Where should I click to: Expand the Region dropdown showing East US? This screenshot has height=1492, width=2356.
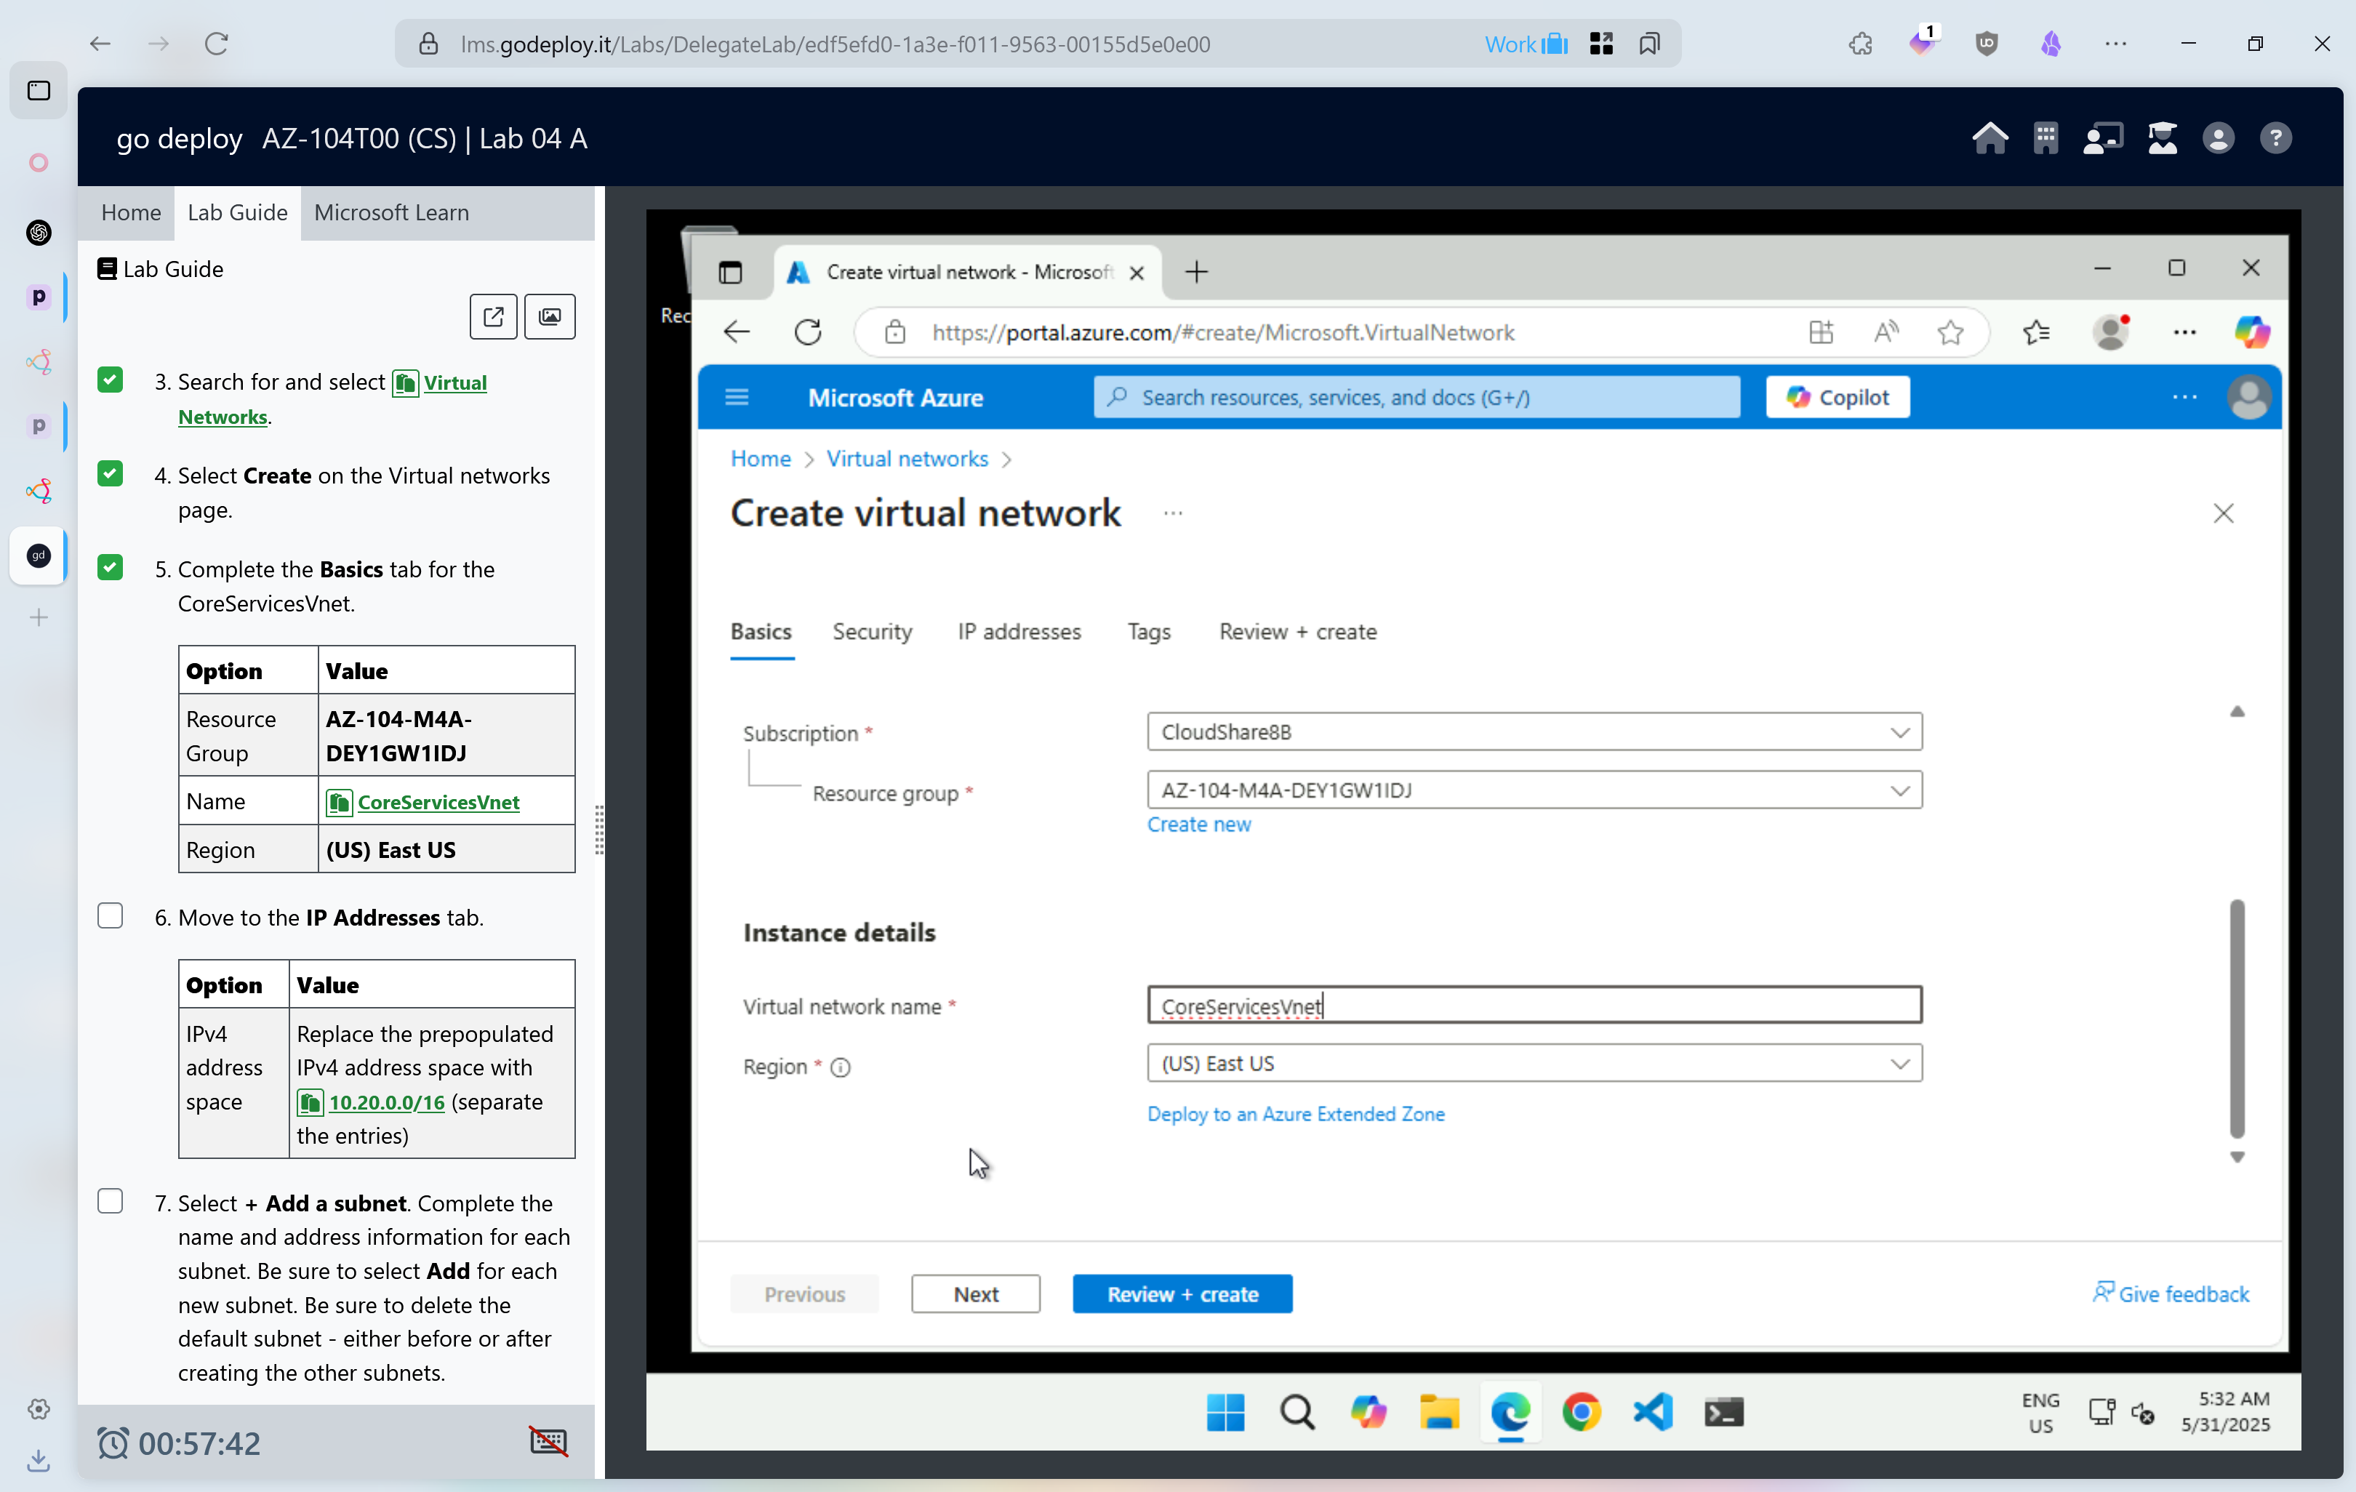1533,1064
